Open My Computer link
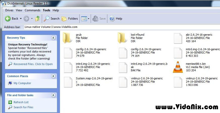The width and height of the screenshot is (220, 113). pyautogui.click(x=22, y=83)
